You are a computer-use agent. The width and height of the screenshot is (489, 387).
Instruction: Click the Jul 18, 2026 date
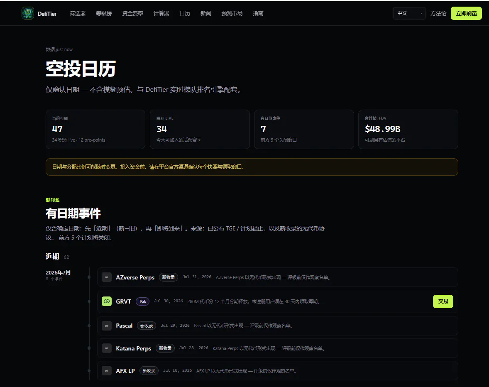[177, 370]
